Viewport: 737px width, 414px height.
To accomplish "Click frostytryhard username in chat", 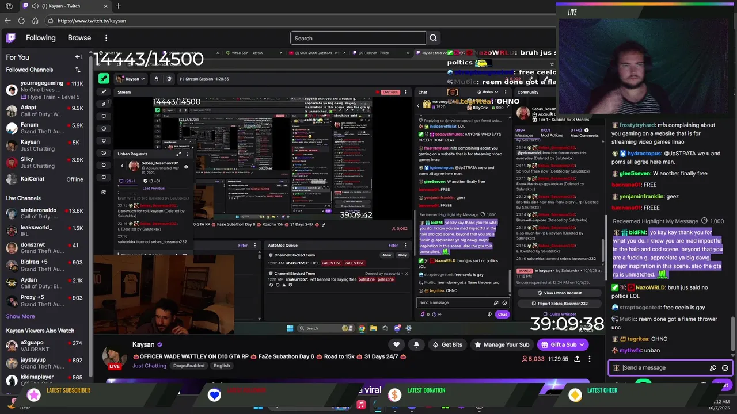I will pyautogui.click(x=637, y=125).
